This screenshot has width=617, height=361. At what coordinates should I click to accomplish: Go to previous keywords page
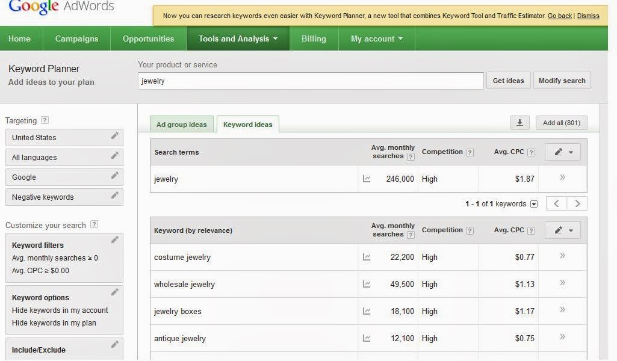coord(556,204)
